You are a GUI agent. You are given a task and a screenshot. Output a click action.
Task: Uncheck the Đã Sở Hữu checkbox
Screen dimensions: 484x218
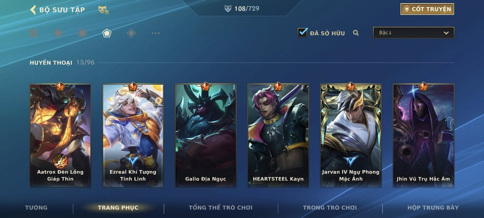302,33
